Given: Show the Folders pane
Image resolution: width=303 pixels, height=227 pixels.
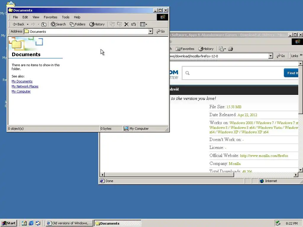Looking at the screenshot, I should click(x=78, y=24).
